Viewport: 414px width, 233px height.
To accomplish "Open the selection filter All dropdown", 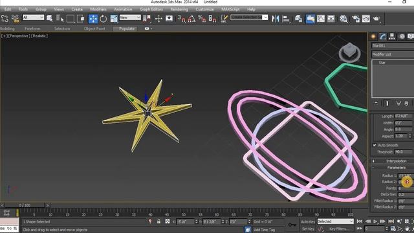I will click(x=33, y=17).
